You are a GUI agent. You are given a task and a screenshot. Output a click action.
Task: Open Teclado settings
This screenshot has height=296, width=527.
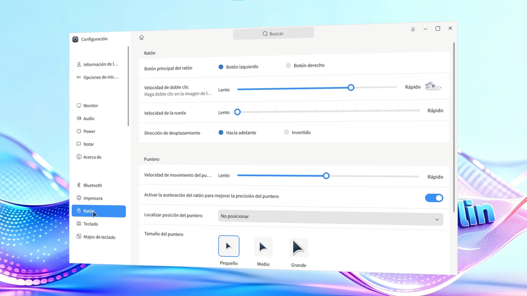coord(99,224)
